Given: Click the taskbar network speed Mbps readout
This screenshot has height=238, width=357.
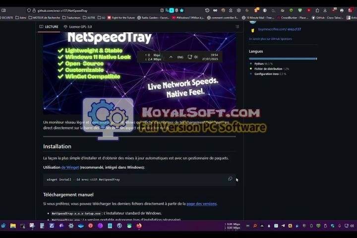Looking at the screenshot, I should pyautogui.click(x=232, y=226).
